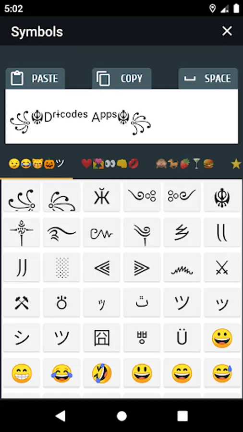Tap the Ü umlaut smiley symbol

pyautogui.click(x=182, y=338)
